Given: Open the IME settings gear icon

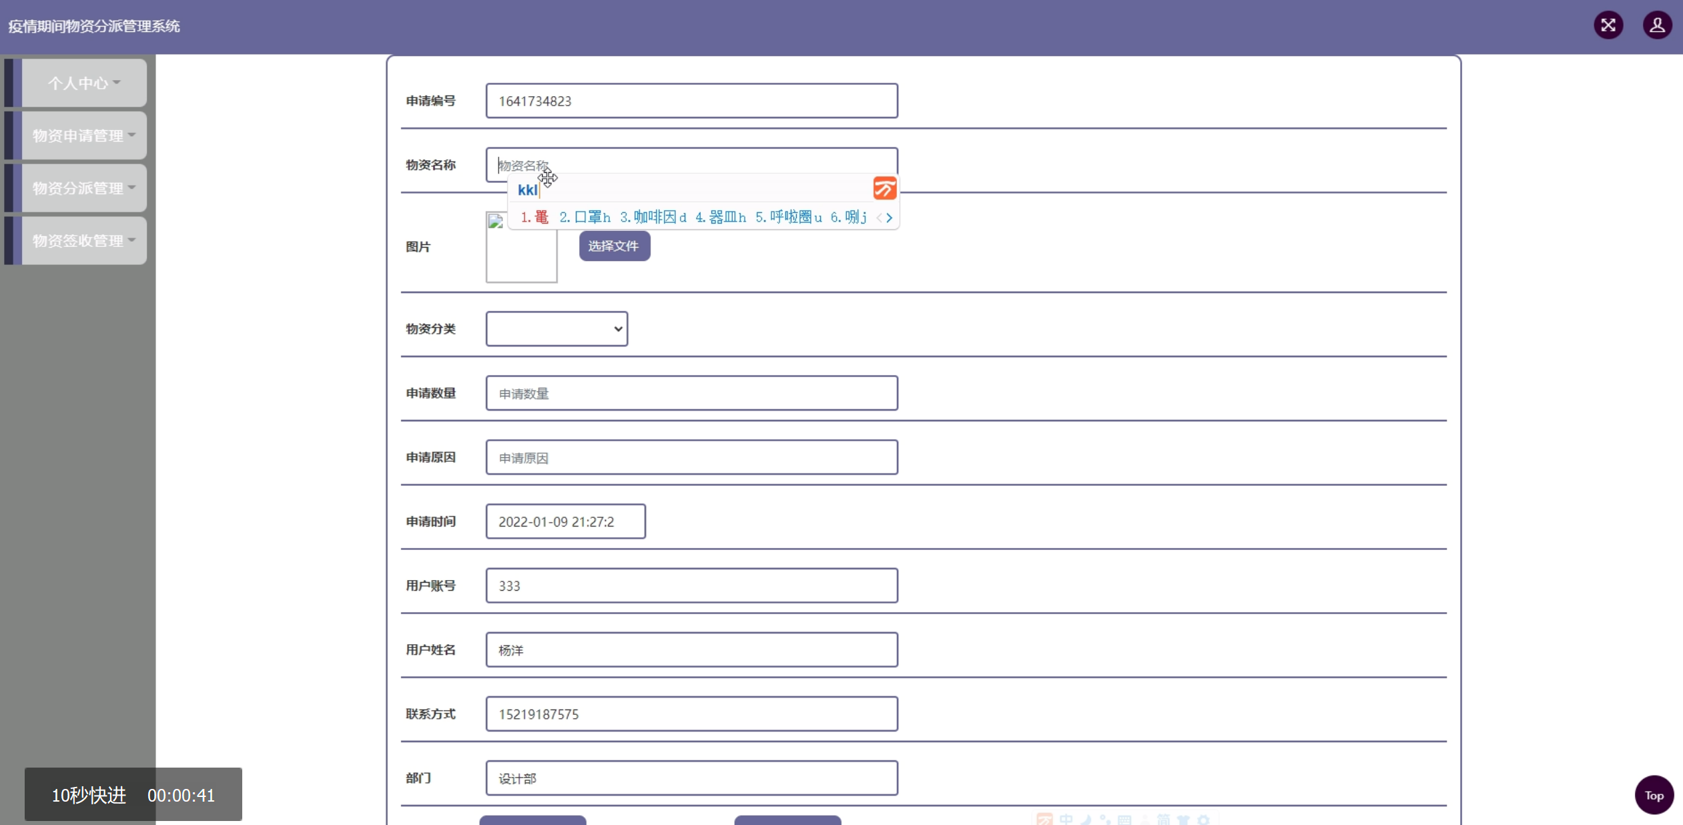Looking at the screenshot, I should tap(1204, 820).
